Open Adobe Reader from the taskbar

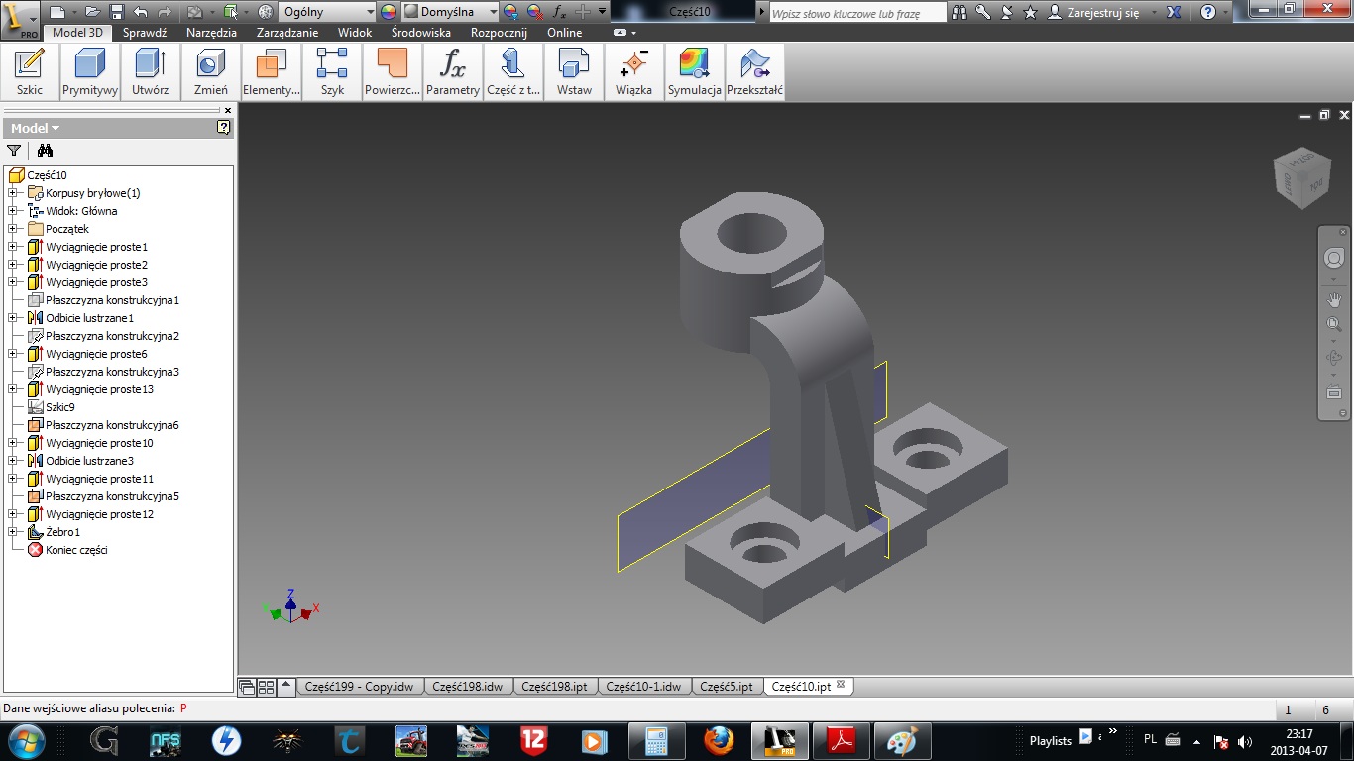(842, 740)
